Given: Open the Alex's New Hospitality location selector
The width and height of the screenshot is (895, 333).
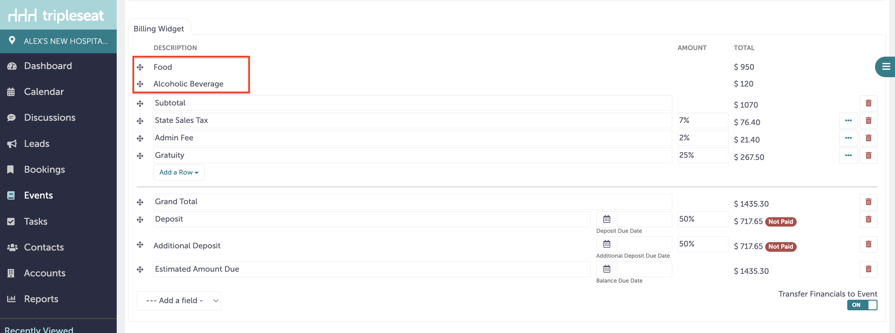Looking at the screenshot, I should (58, 41).
